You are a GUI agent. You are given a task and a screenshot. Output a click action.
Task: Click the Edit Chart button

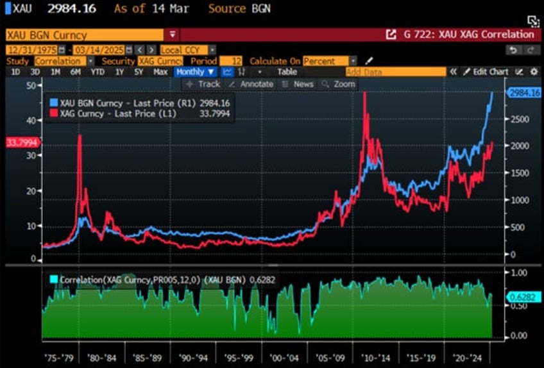(x=486, y=72)
